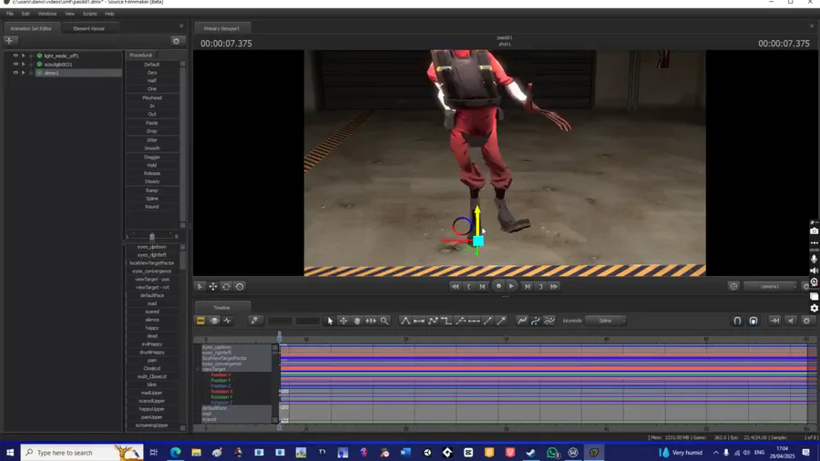Toggle selectability arrow for demo1
Image resolution: width=820 pixels, height=461 pixels.
click(x=24, y=73)
